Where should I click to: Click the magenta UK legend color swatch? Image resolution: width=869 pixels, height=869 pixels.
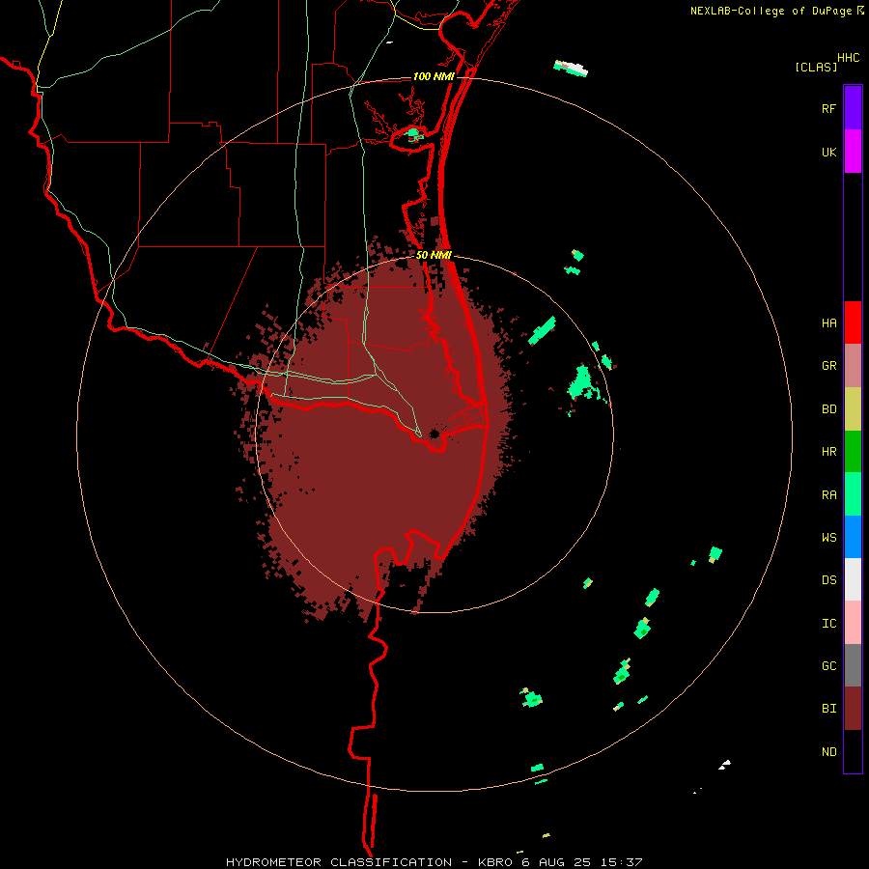[x=853, y=152]
